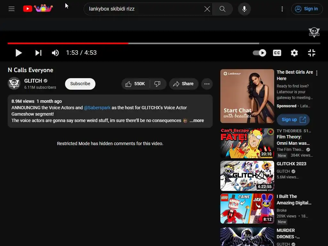This screenshot has width=328, height=246.
Task: Open the top-bar settings kebab menu
Action: (x=282, y=9)
